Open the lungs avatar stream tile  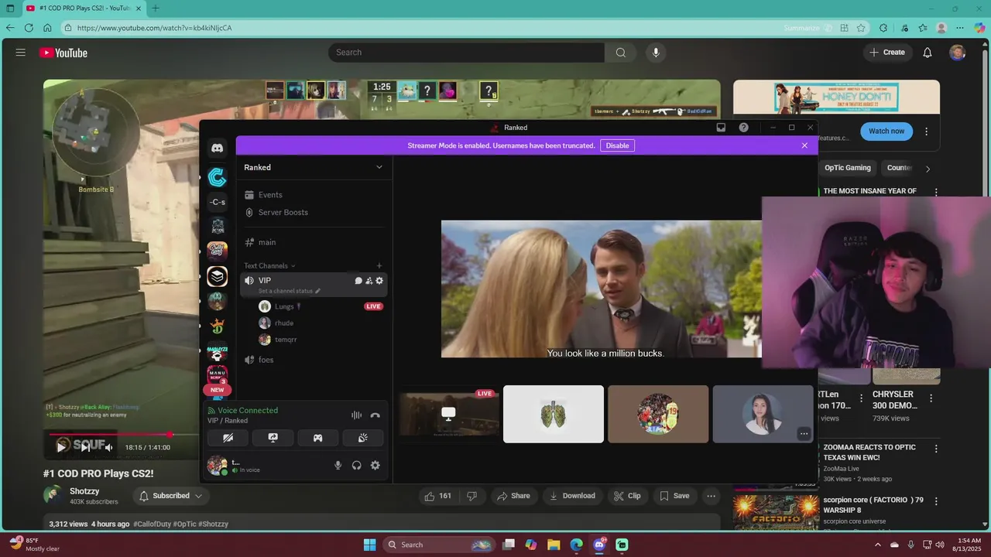(x=554, y=415)
